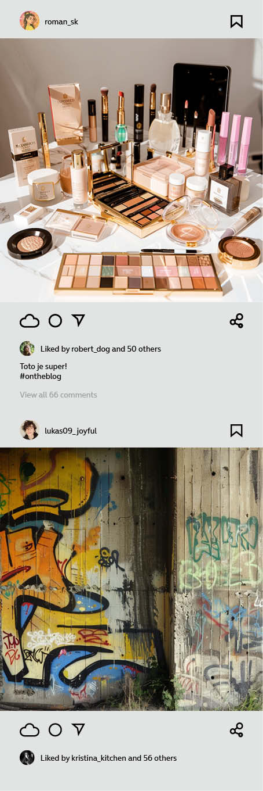Send graffiti post via triangle icon

click(x=78, y=729)
